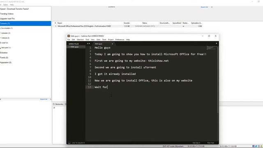The width and height of the screenshot is (263, 148).
Task: Close the sidebar ad
Action: click(x=51, y=99)
